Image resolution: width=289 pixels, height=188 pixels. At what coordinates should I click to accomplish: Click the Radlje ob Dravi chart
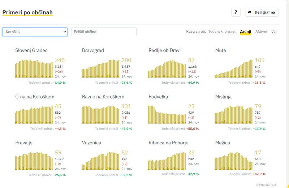pyautogui.click(x=167, y=69)
